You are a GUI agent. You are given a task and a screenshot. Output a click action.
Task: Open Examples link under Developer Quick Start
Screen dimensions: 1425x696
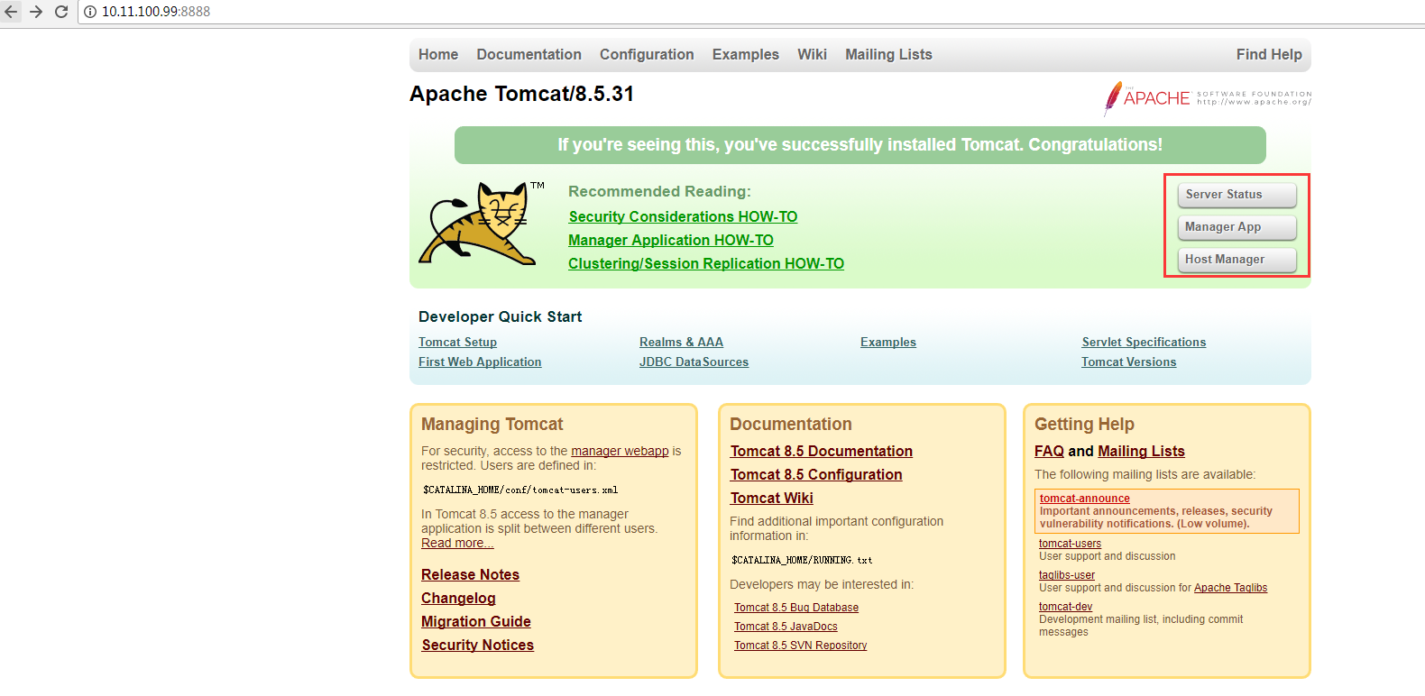[888, 342]
